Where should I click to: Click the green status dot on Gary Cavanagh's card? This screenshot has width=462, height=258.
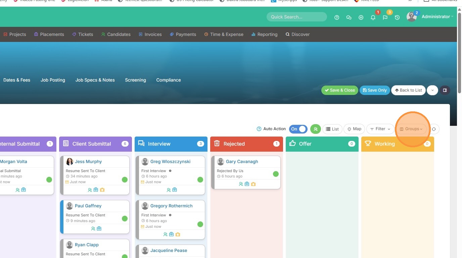(276, 174)
